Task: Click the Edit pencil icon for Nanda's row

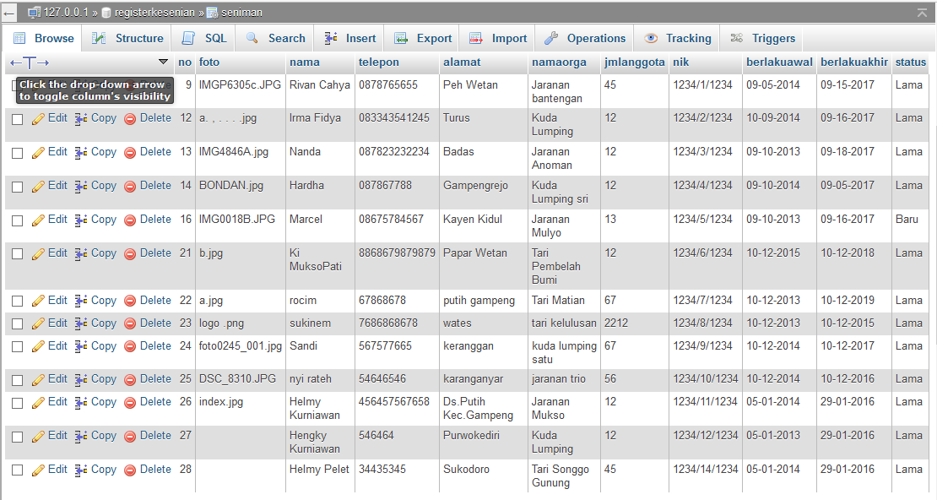Action: (37, 152)
